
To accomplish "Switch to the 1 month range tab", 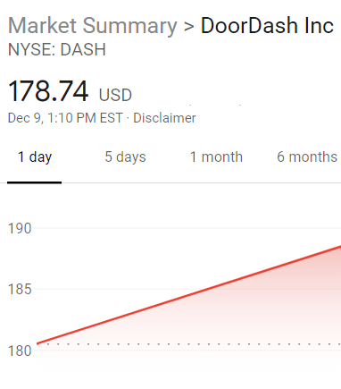I will [216, 157].
